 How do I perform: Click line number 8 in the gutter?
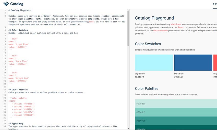click(x=5, y=39)
